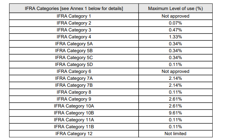
Task: Select the IFRA Category 4 cell
Action: (74, 37)
